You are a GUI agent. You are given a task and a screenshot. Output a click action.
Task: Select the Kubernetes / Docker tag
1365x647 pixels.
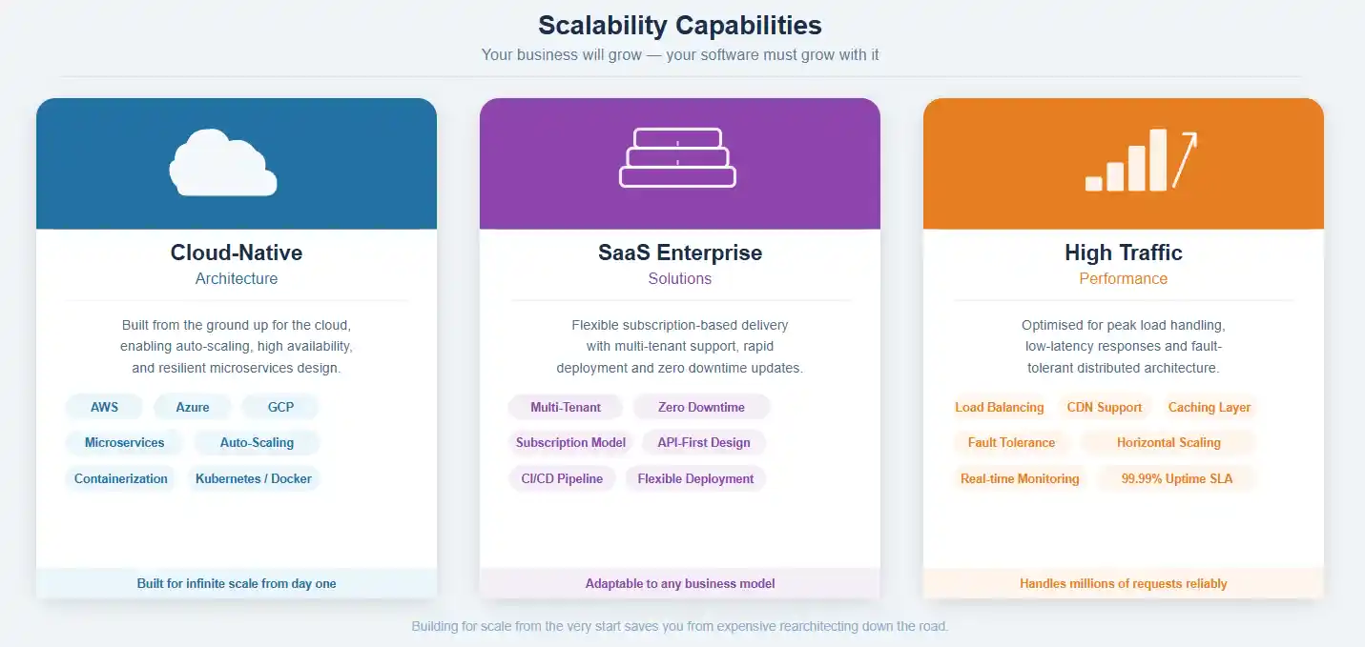[255, 478]
